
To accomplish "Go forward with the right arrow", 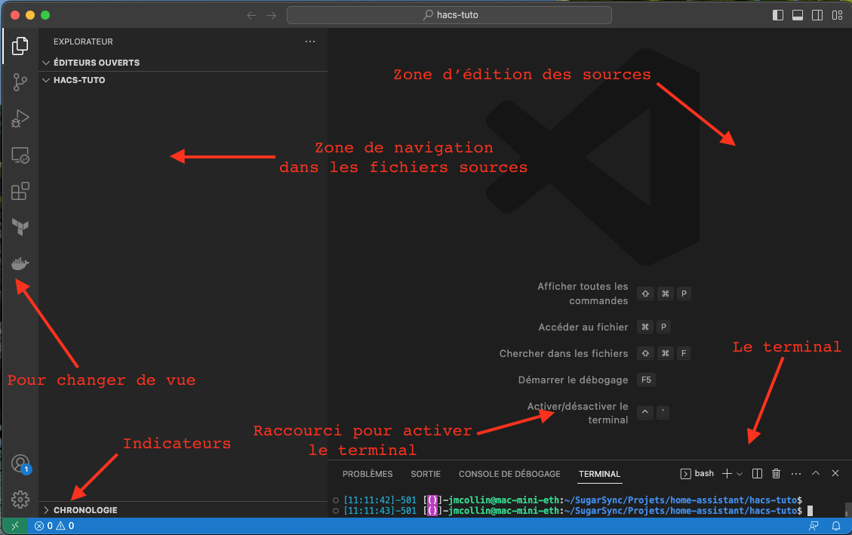I will [x=271, y=15].
